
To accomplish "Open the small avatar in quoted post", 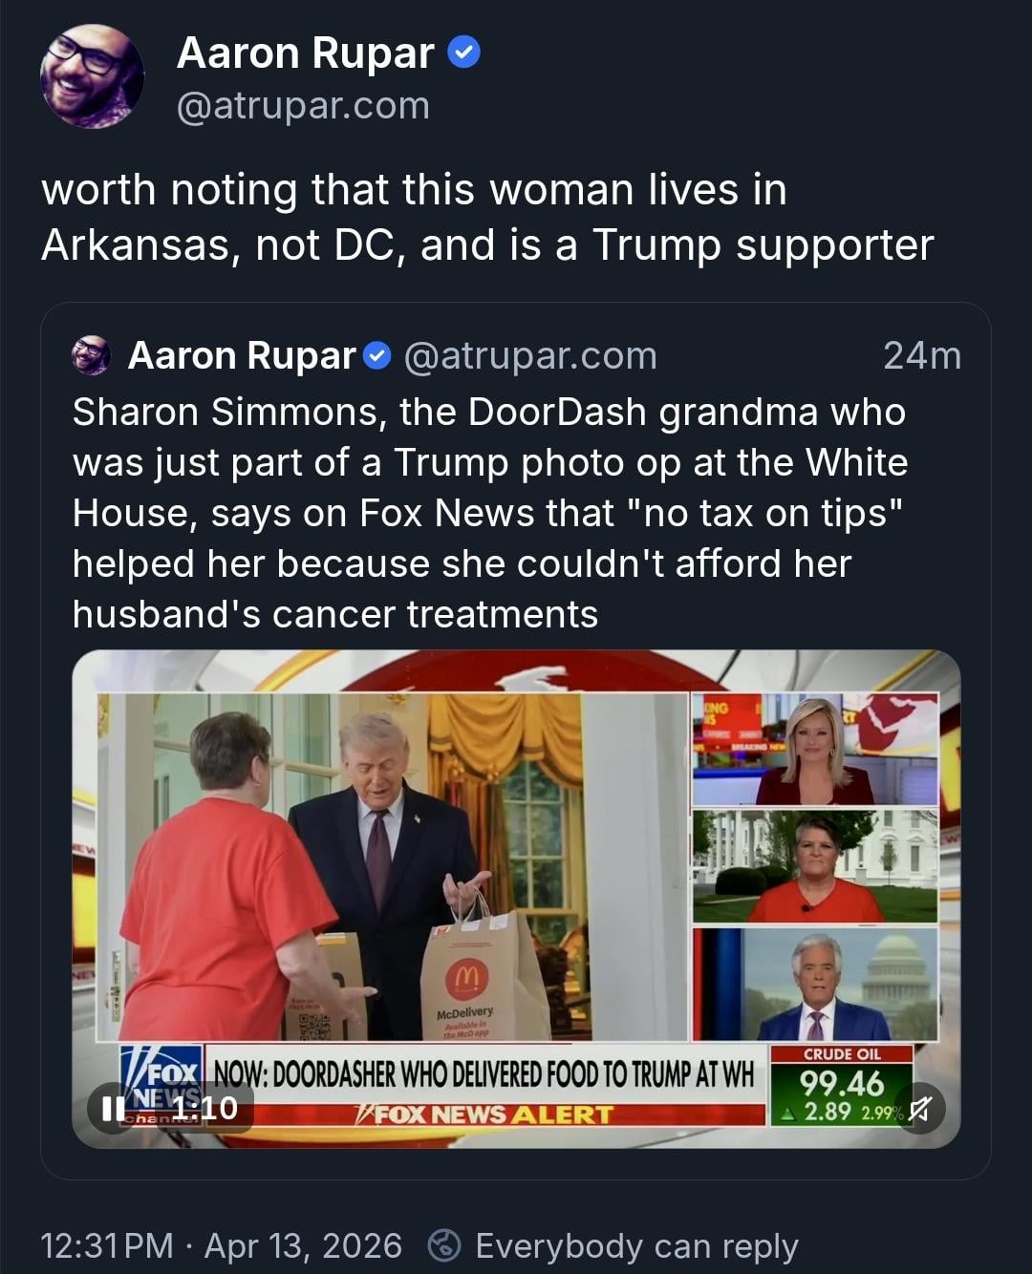I will click(92, 355).
